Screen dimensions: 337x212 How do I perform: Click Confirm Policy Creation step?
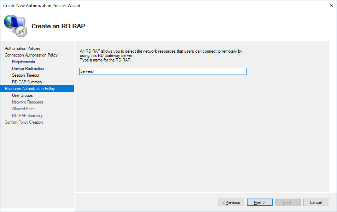[24, 122]
